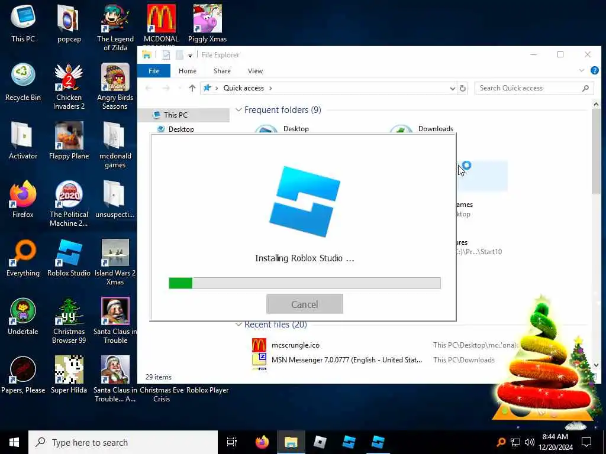The height and width of the screenshot is (454, 606).
Task: Open MSN Messenger 7.0.0777 recent file
Action: pyautogui.click(x=346, y=360)
